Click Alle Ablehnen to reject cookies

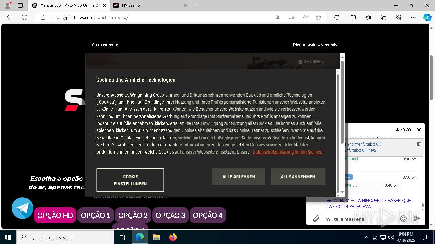click(x=239, y=177)
